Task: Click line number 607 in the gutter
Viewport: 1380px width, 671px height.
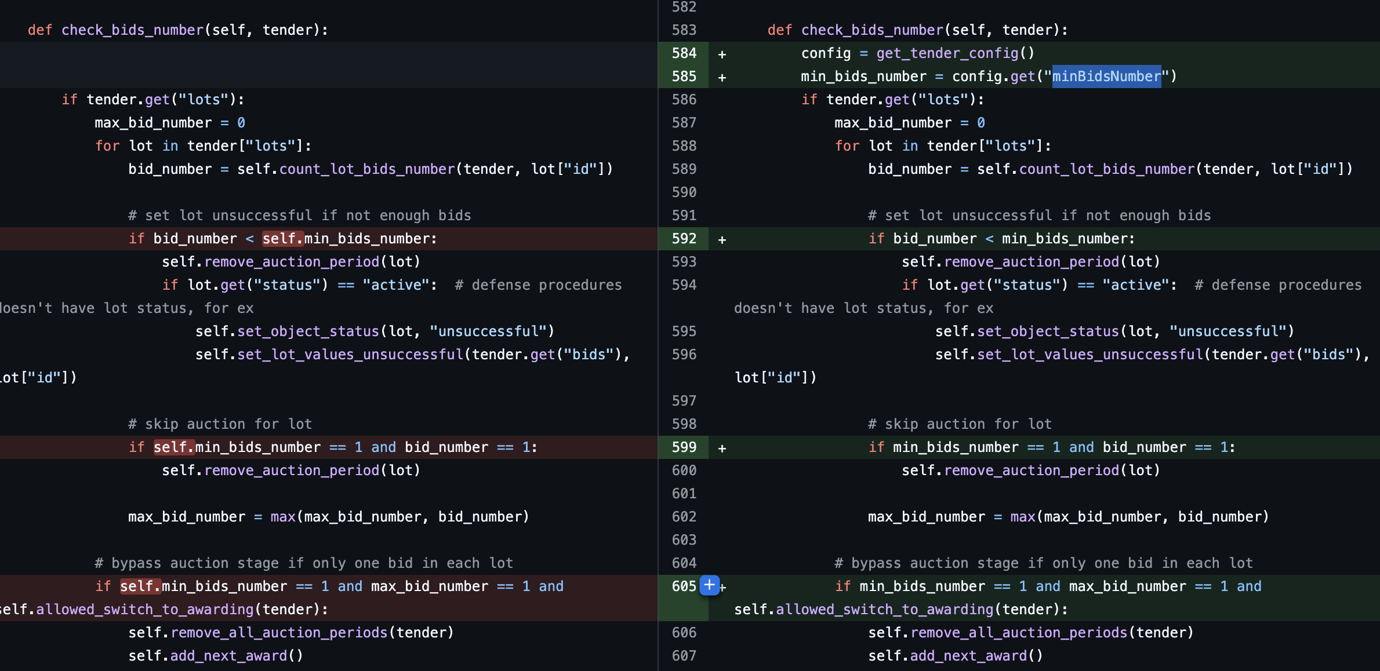Action: [684, 656]
